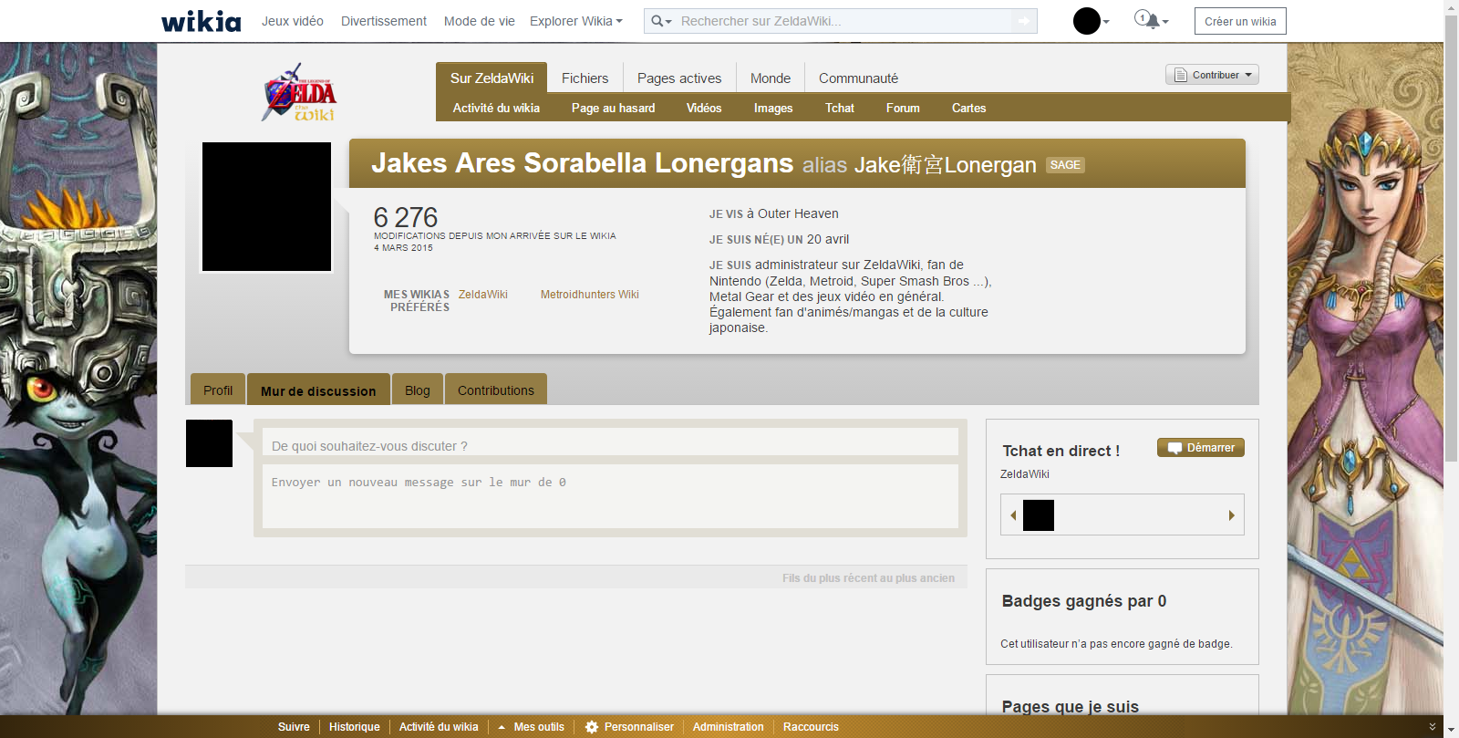
Task: Click the user's profile avatar thumbnail
Action: point(266,207)
